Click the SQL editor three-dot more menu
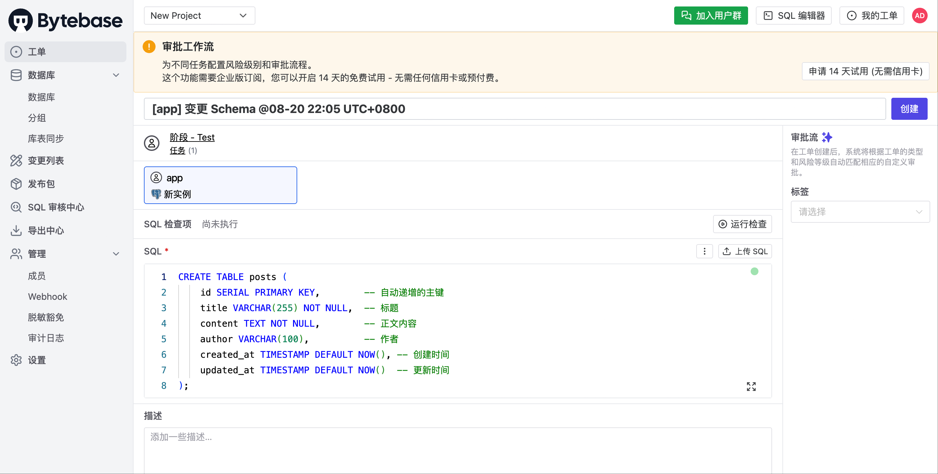 point(704,251)
